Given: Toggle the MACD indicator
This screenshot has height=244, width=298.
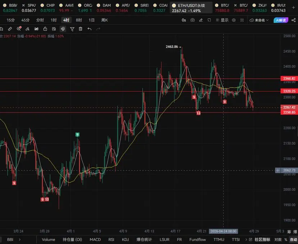Looking at the screenshot, I should click(x=95, y=240).
